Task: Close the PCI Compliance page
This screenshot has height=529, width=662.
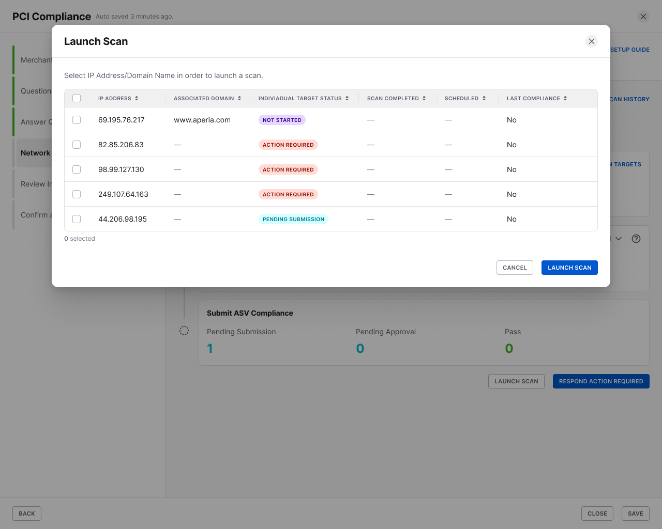Action: pos(643,17)
